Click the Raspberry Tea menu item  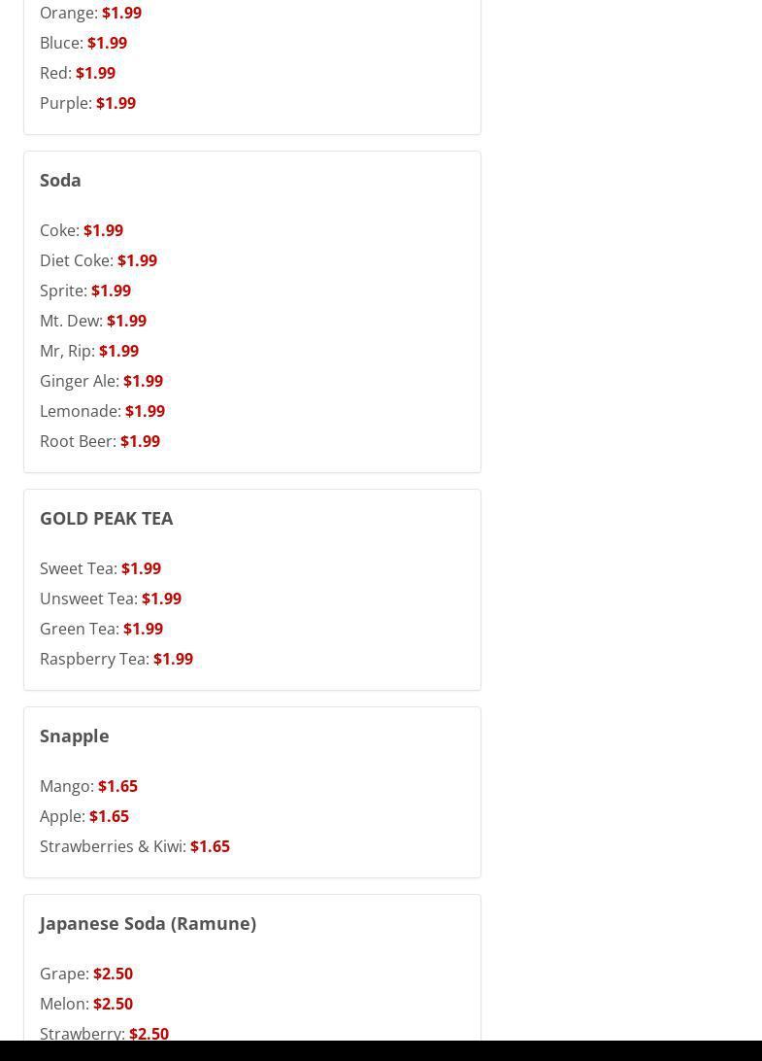(94, 659)
